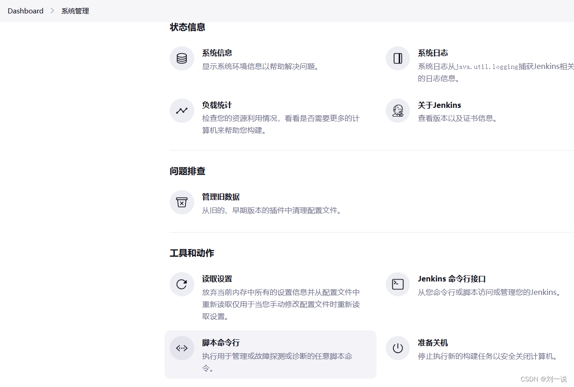The image size is (574, 387).
Task: Expand the breadcrumb chevron after Dashboard
Action: [52, 11]
